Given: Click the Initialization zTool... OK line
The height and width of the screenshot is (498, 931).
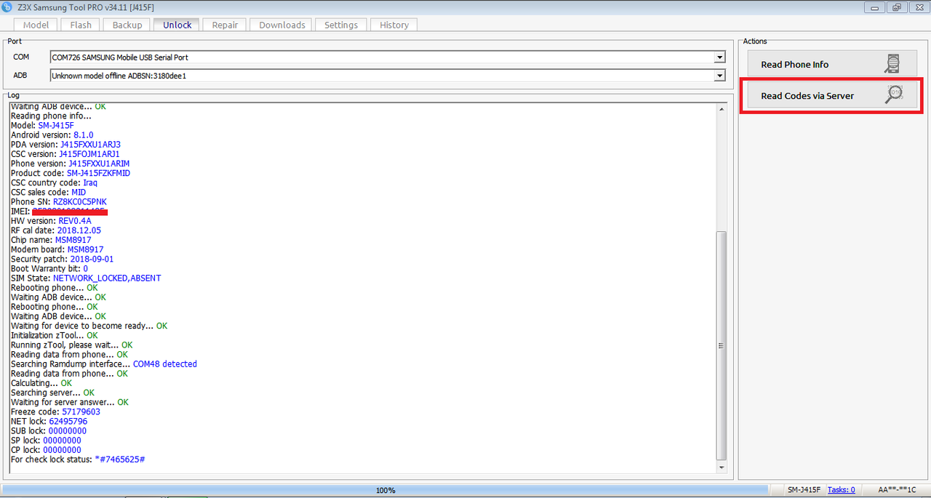Looking at the screenshot, I should (x=55, y=335).
